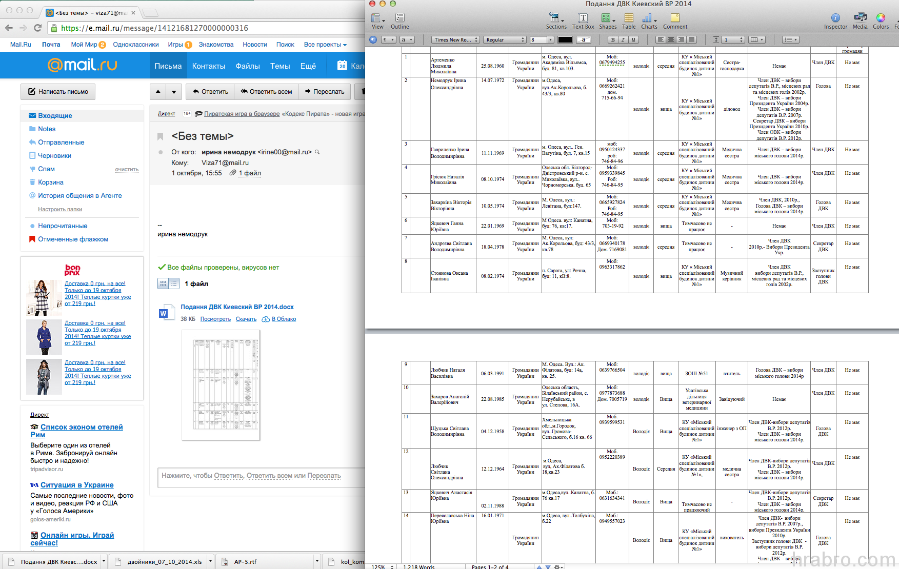Click the Ответить reply button
This screenshot has height=569, width=899.
[210, 92]
